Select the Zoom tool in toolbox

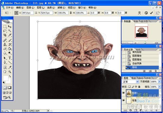(10, 71)
